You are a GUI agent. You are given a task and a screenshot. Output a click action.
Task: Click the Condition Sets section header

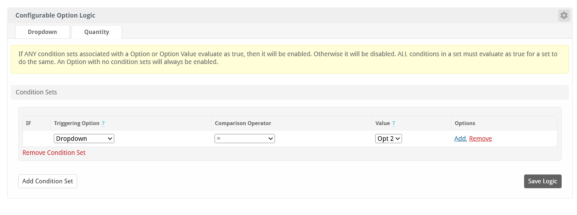(x=36, y=92)
